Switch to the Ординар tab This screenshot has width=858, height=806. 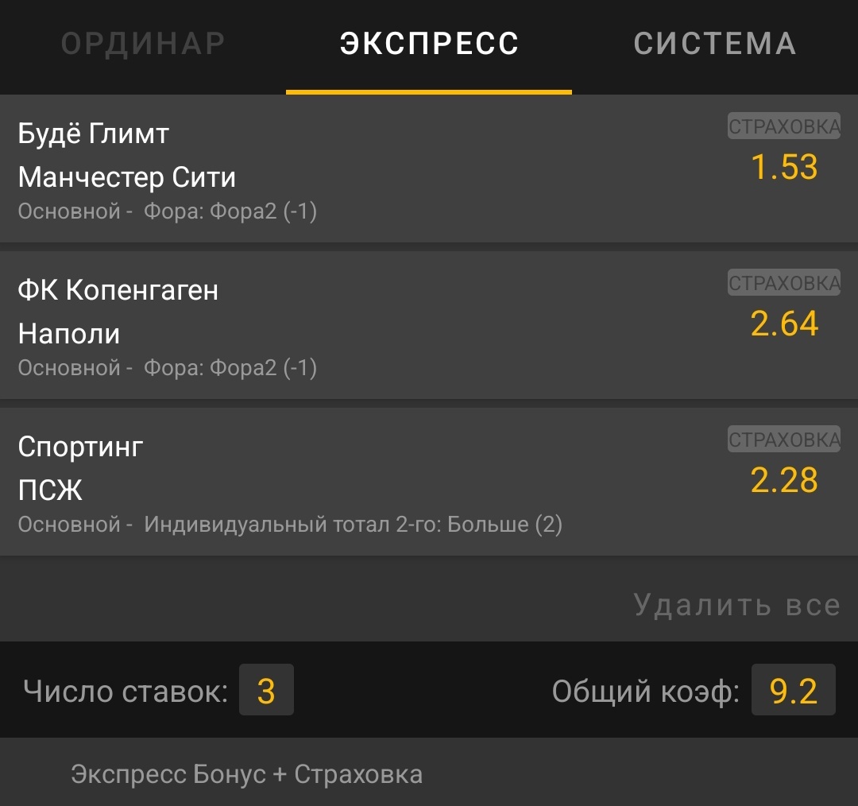coord(143,44)
